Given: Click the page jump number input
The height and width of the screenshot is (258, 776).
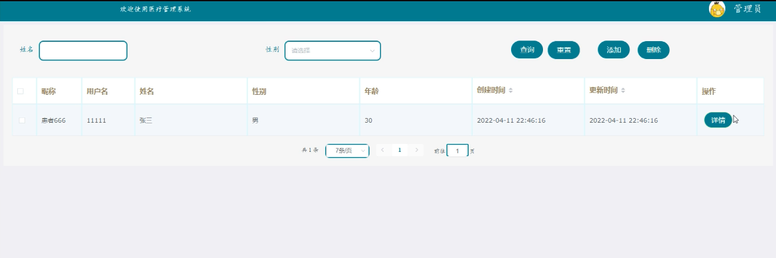Looking at the screenshot, I should point(458,151).
